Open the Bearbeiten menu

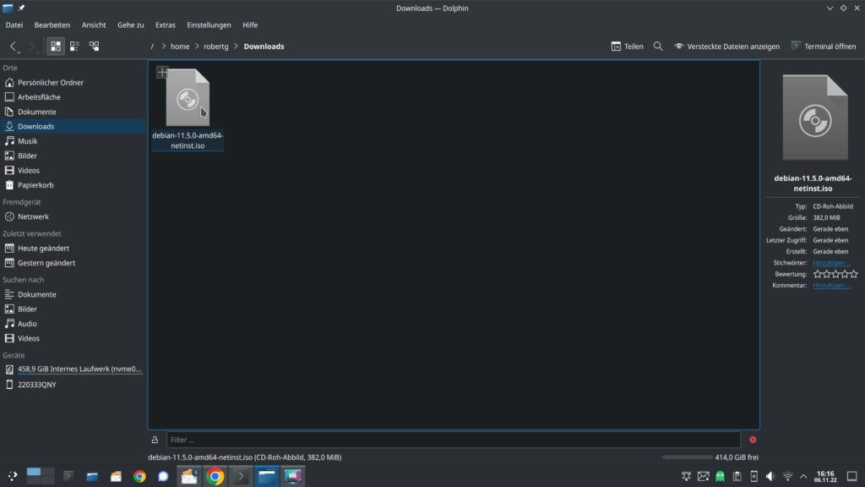pos(52,25)
